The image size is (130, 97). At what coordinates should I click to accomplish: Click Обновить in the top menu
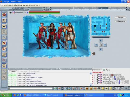click(x=113, y=8)
